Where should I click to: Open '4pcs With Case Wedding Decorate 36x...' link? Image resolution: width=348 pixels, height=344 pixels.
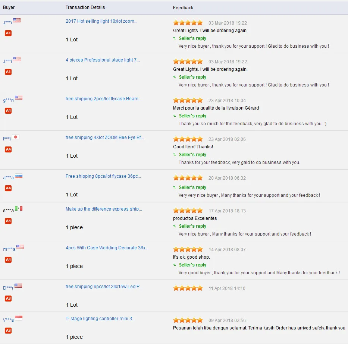click(x=107, y=248)
